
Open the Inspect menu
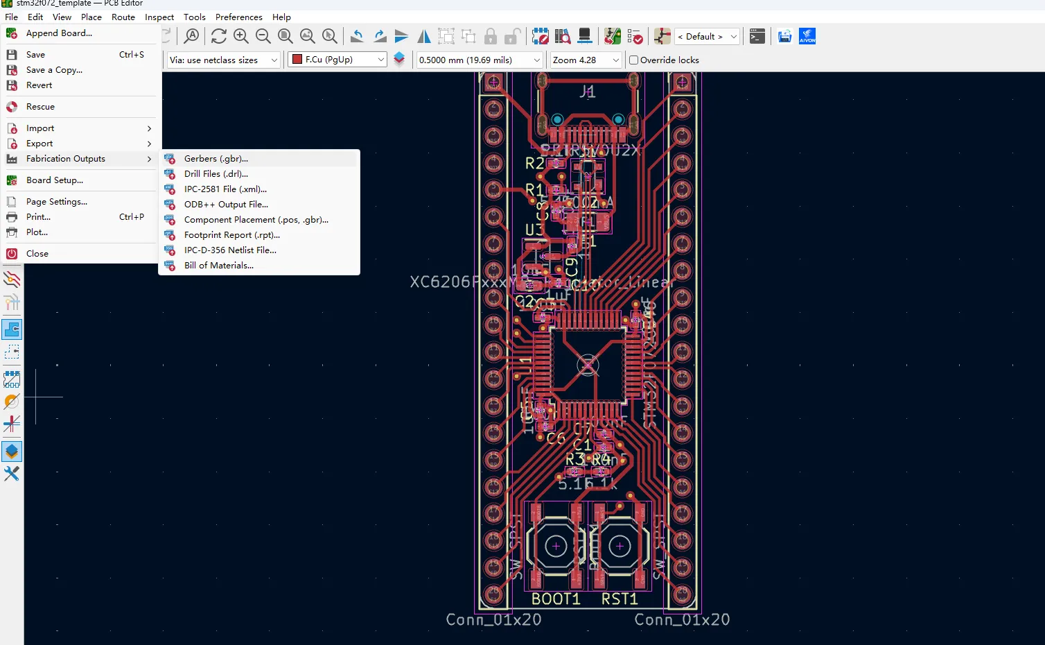point(159,17)
